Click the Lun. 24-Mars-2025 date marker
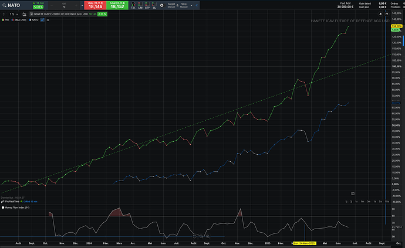The height and width of the screenshot is (248, 405). click(x=305, y=243)
